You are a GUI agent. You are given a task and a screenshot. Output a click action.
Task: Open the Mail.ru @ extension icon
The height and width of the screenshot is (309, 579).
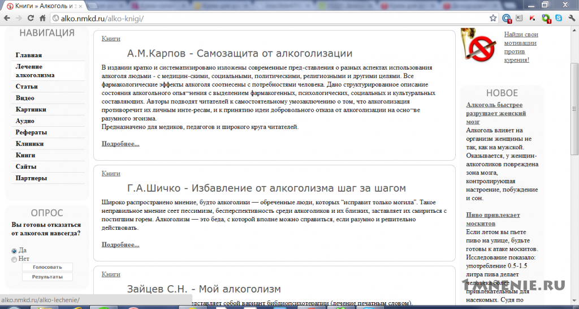[507, 18]
